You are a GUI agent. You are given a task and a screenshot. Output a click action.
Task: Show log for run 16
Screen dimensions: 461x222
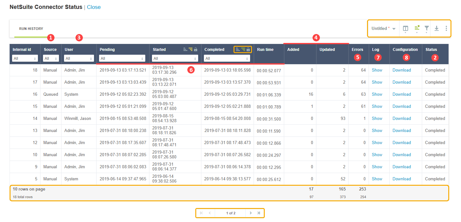(x=377, y=94)
